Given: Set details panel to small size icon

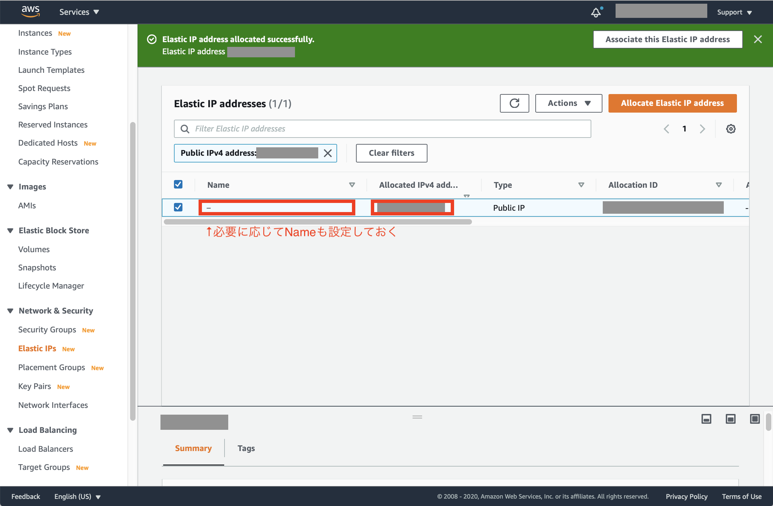Looking at the screenshot, I should (x=706, y=419).
